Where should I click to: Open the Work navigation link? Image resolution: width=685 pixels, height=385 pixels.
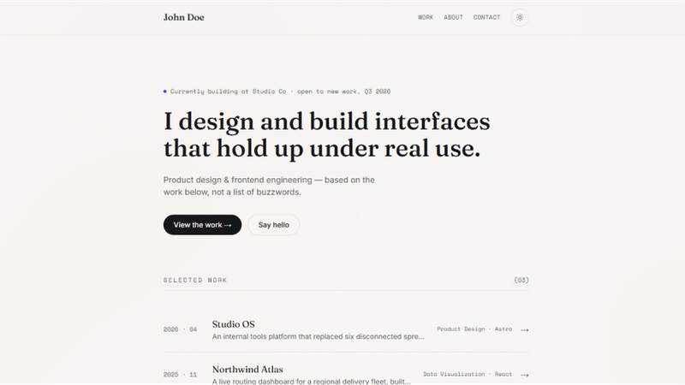pyautogui.click(x=426, y=17)
